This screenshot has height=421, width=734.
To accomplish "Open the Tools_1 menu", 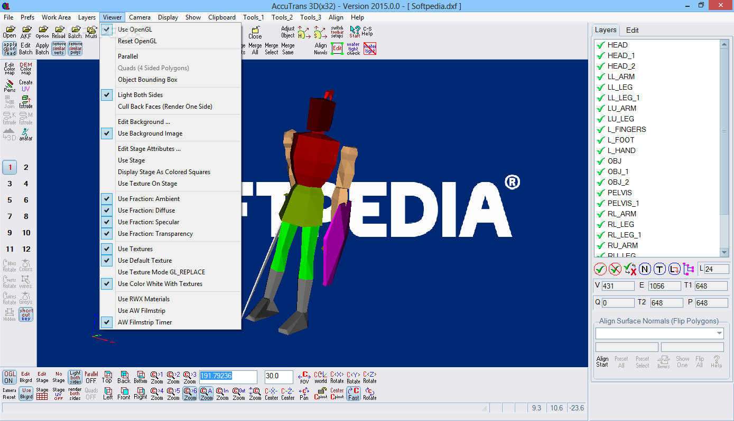I will click(x=253, y=17).
